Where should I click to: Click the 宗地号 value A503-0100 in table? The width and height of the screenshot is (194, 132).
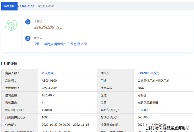[49, 81]
